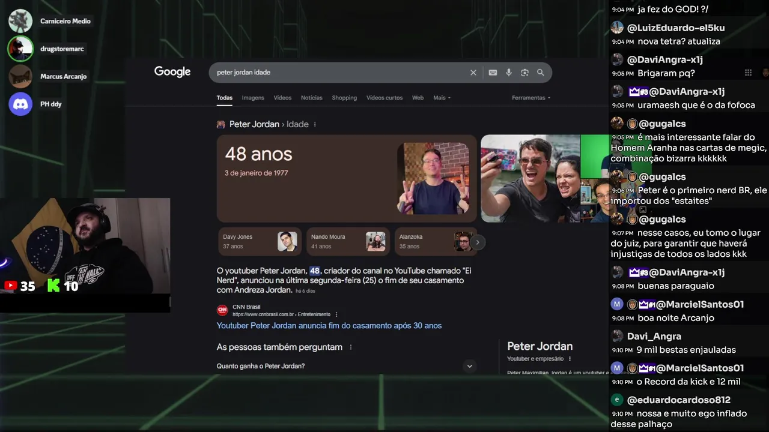Select the Todas tab
Image resolution: width=769 pixels, height=432 pixels.
coord(225,98)
